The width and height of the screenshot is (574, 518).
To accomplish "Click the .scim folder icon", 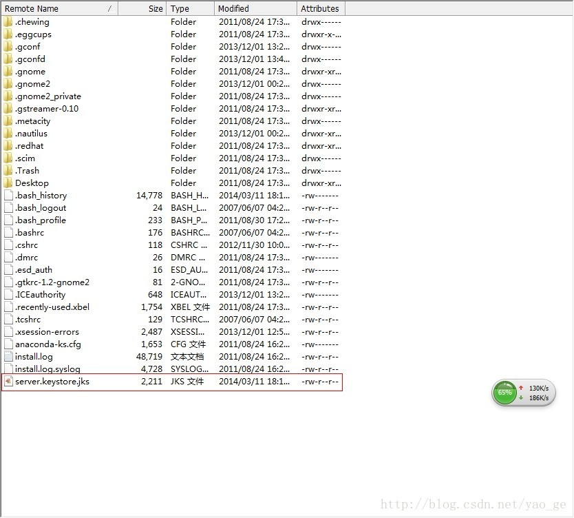I will coord(8,158).
